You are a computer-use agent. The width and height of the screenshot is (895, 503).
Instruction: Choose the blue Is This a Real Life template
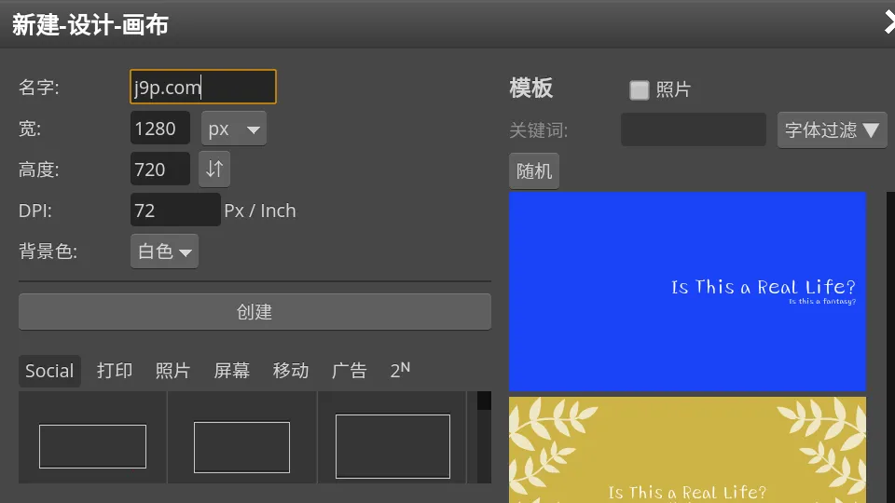point(687,292)
